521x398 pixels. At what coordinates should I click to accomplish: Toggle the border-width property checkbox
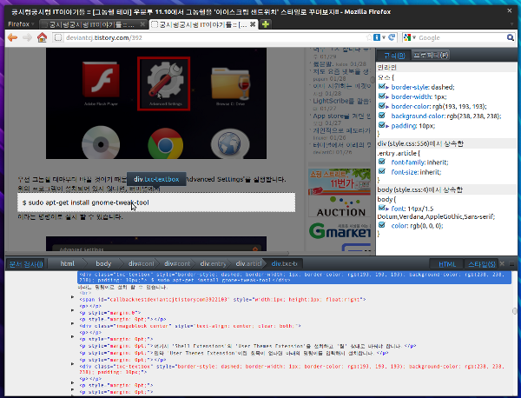click(381, 96)
